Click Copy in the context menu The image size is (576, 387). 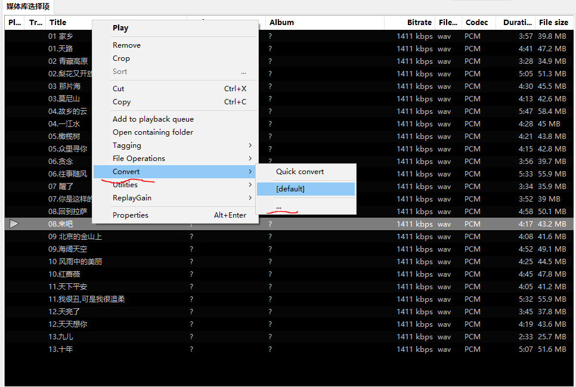[122, 102]
